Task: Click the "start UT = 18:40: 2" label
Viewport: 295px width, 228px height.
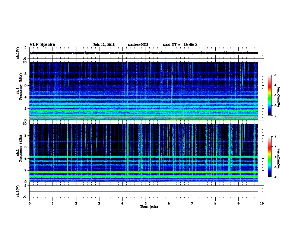Action: click(x=180, y=45)
